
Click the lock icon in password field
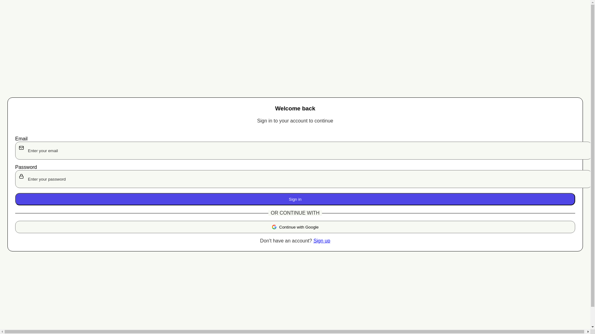21,176
